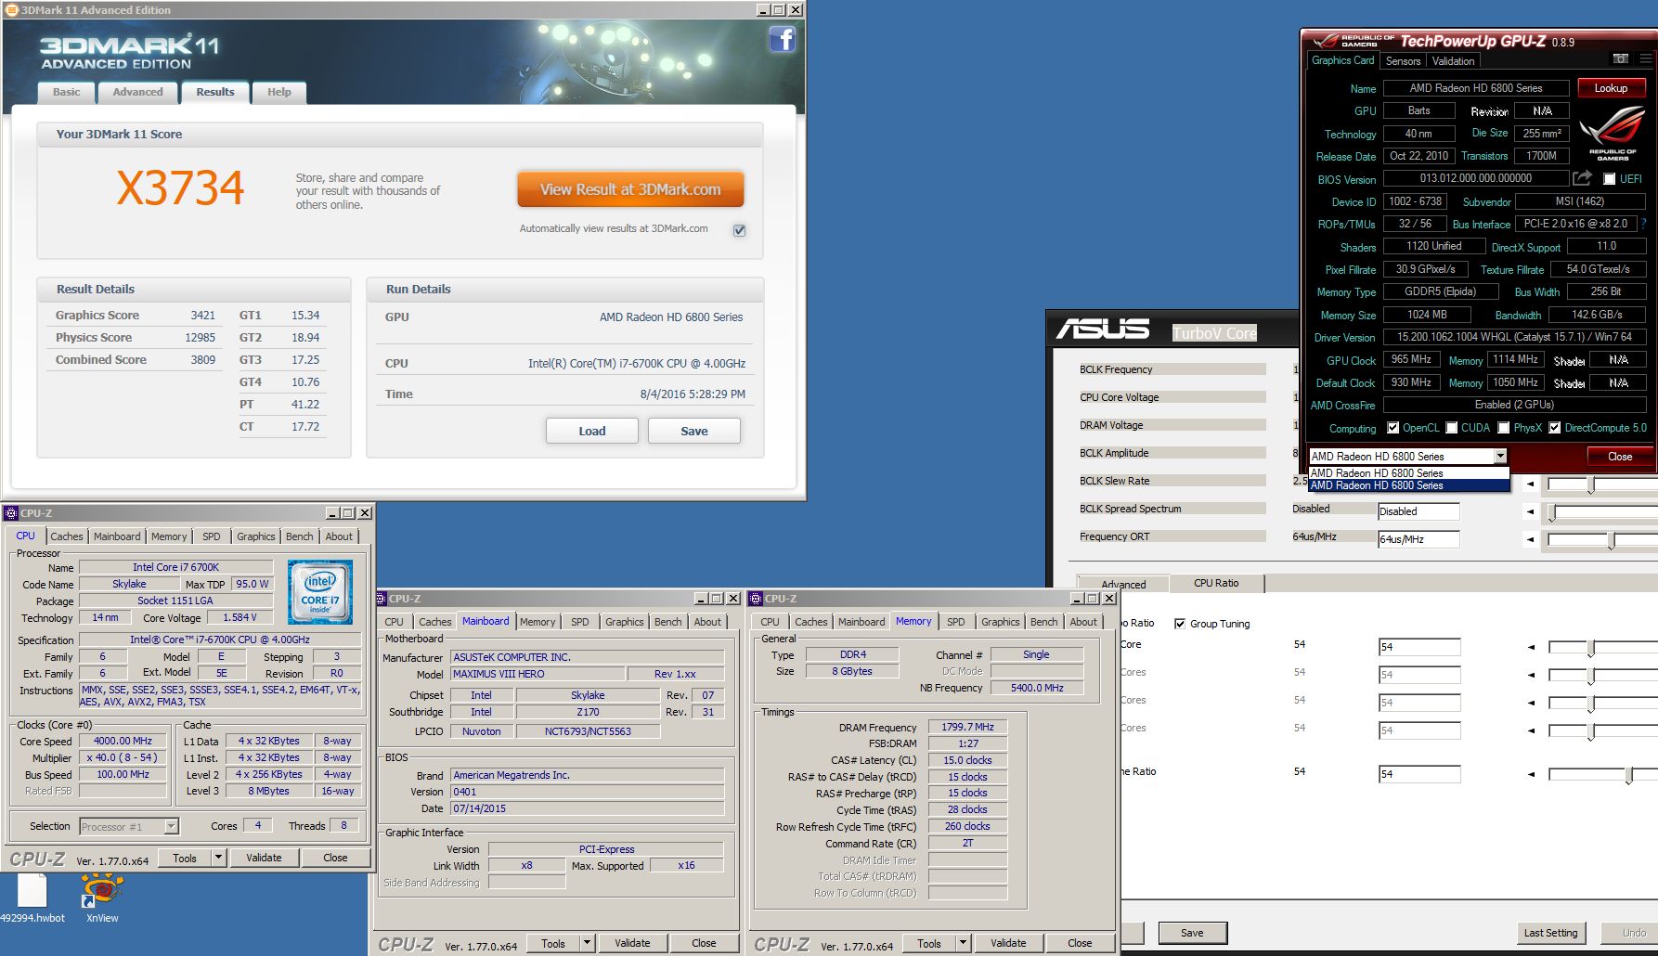Switch to Basic tab in 3DMark

click(x=66, y=92)
